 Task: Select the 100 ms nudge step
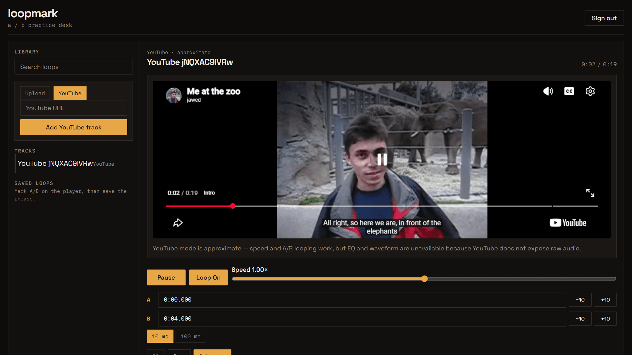[190, 337]
